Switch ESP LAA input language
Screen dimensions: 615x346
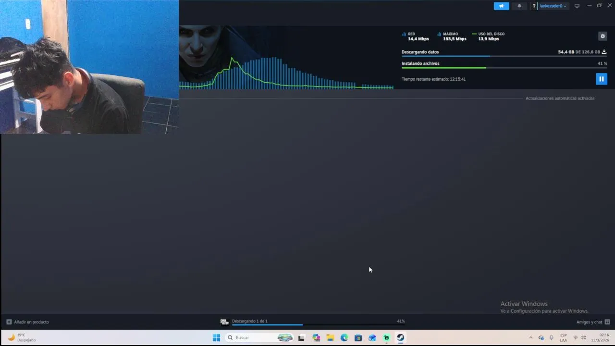564,337
